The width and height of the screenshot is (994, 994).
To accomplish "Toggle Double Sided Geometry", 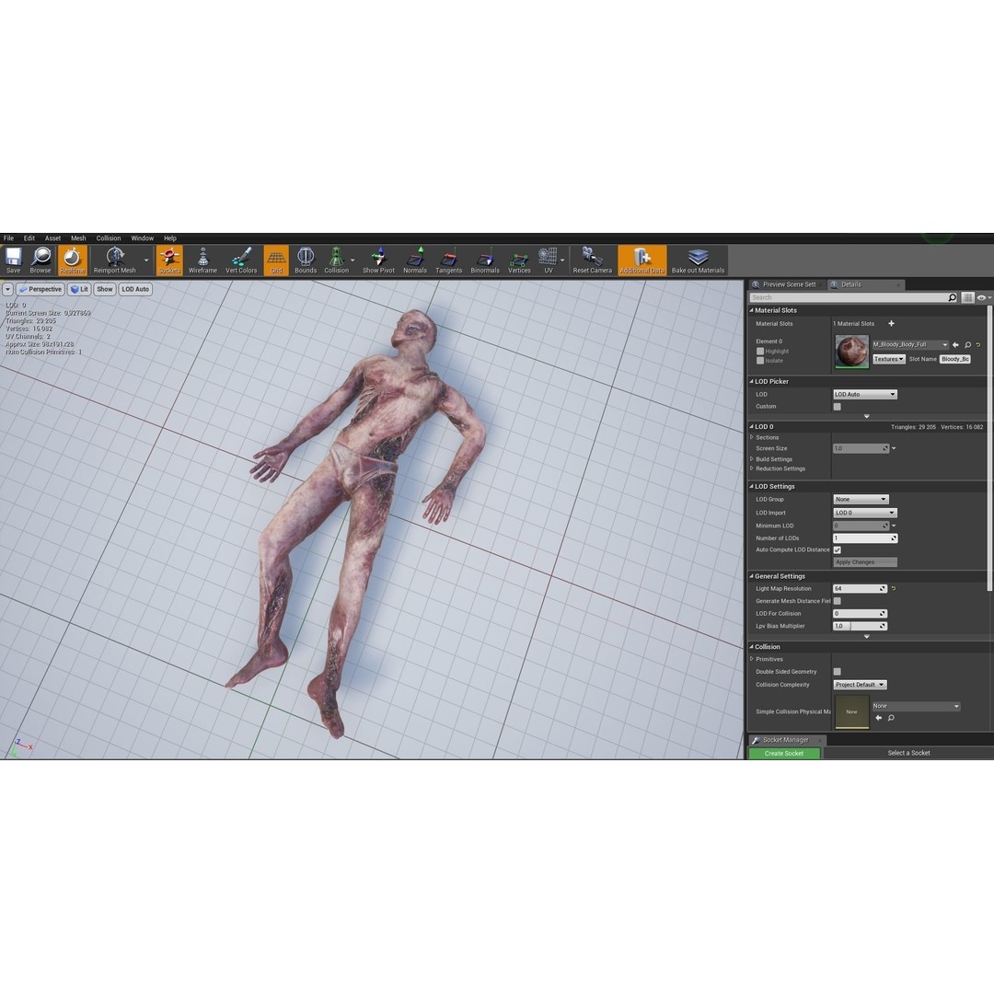I will pos(837,672).
